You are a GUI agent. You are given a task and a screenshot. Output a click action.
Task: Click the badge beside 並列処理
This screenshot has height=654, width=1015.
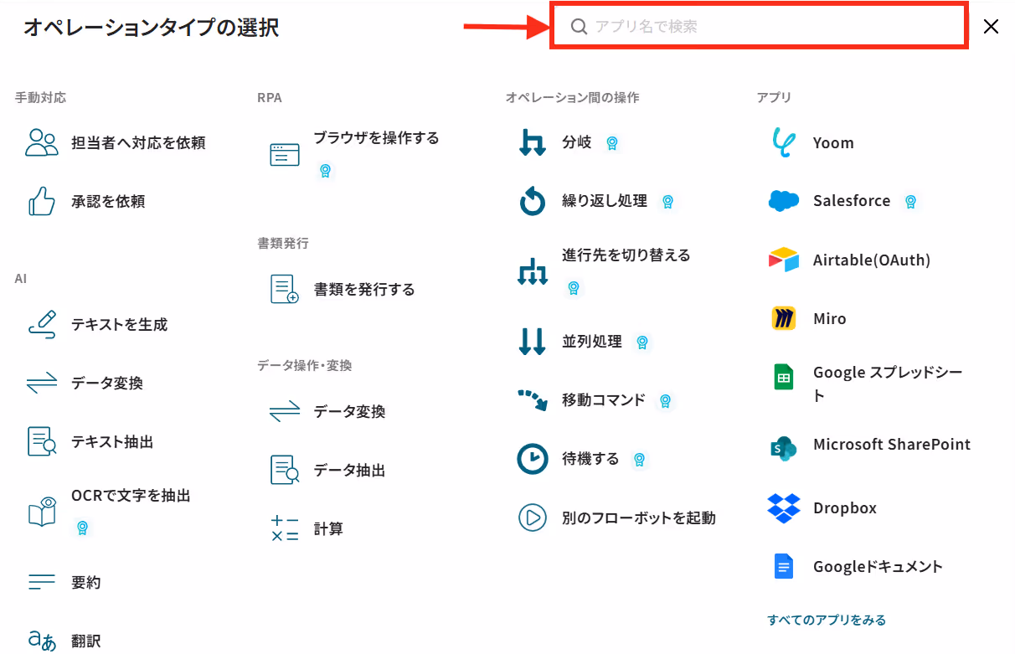(x=642, y=342)
